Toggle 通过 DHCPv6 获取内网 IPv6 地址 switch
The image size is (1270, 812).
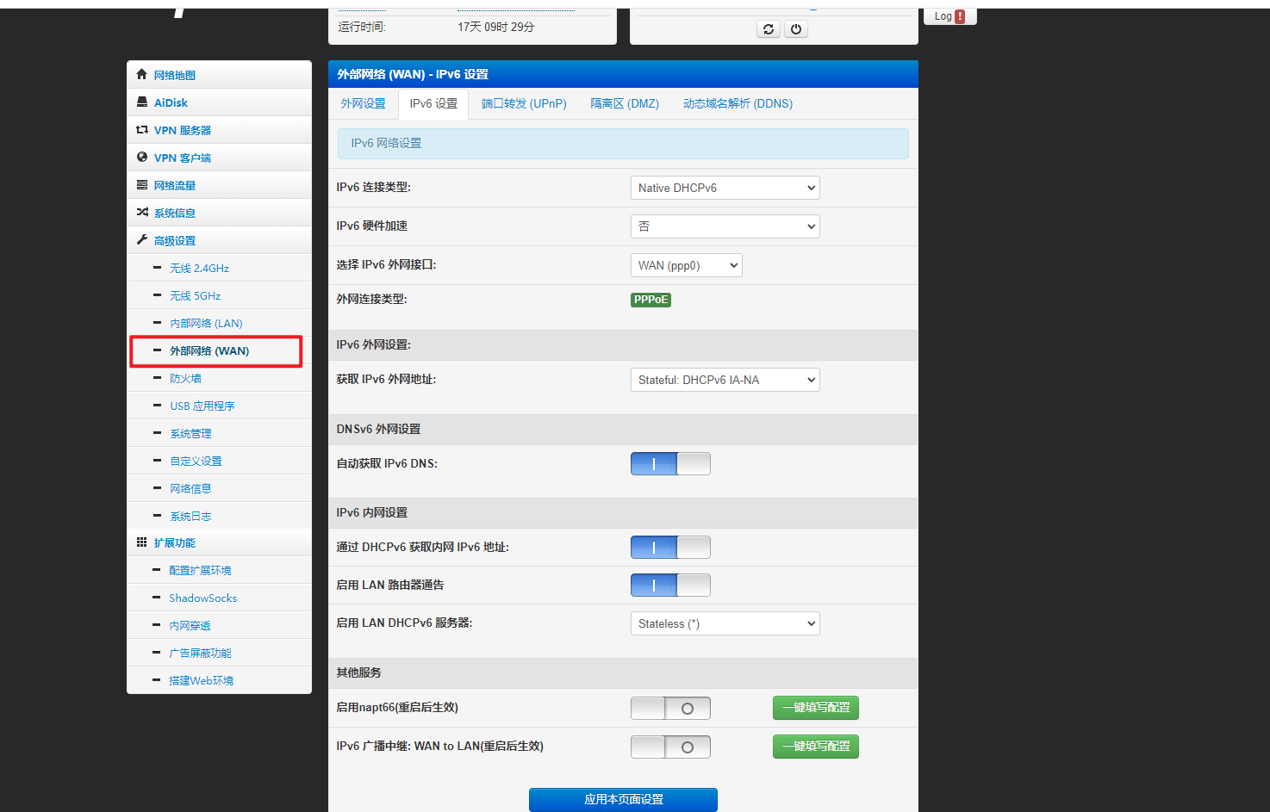pos(670,547)
